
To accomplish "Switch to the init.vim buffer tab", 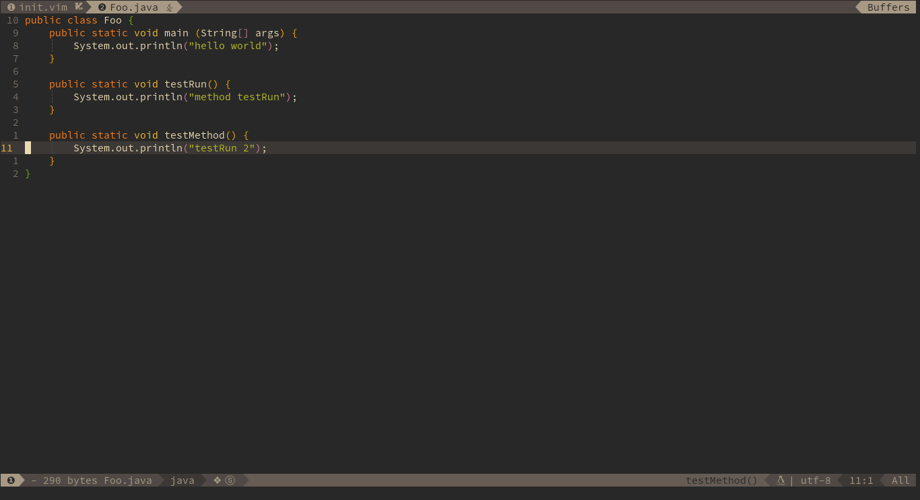I will pos(43,7).
